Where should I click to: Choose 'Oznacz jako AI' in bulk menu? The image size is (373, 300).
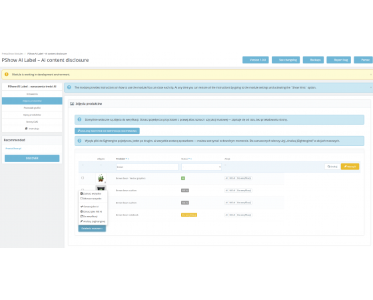pos(93,207)
